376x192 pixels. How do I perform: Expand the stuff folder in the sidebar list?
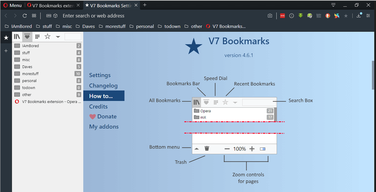(x=47, y=53)
